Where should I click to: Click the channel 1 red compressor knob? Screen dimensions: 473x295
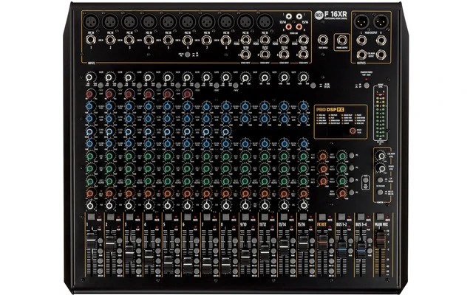pos(89,94)
